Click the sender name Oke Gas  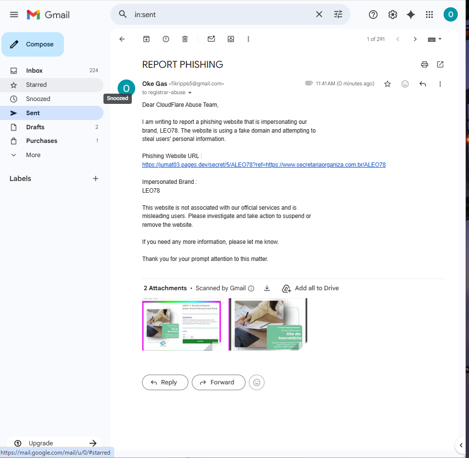[x=154, y=84]
